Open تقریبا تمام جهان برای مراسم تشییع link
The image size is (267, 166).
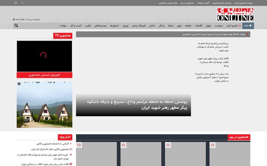click(43, 157)
